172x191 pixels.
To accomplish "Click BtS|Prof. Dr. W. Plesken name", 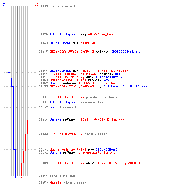I will pos(126,86).
